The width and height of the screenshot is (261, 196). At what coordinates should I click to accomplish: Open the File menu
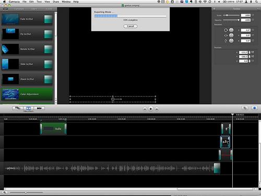tap(25, 2)
